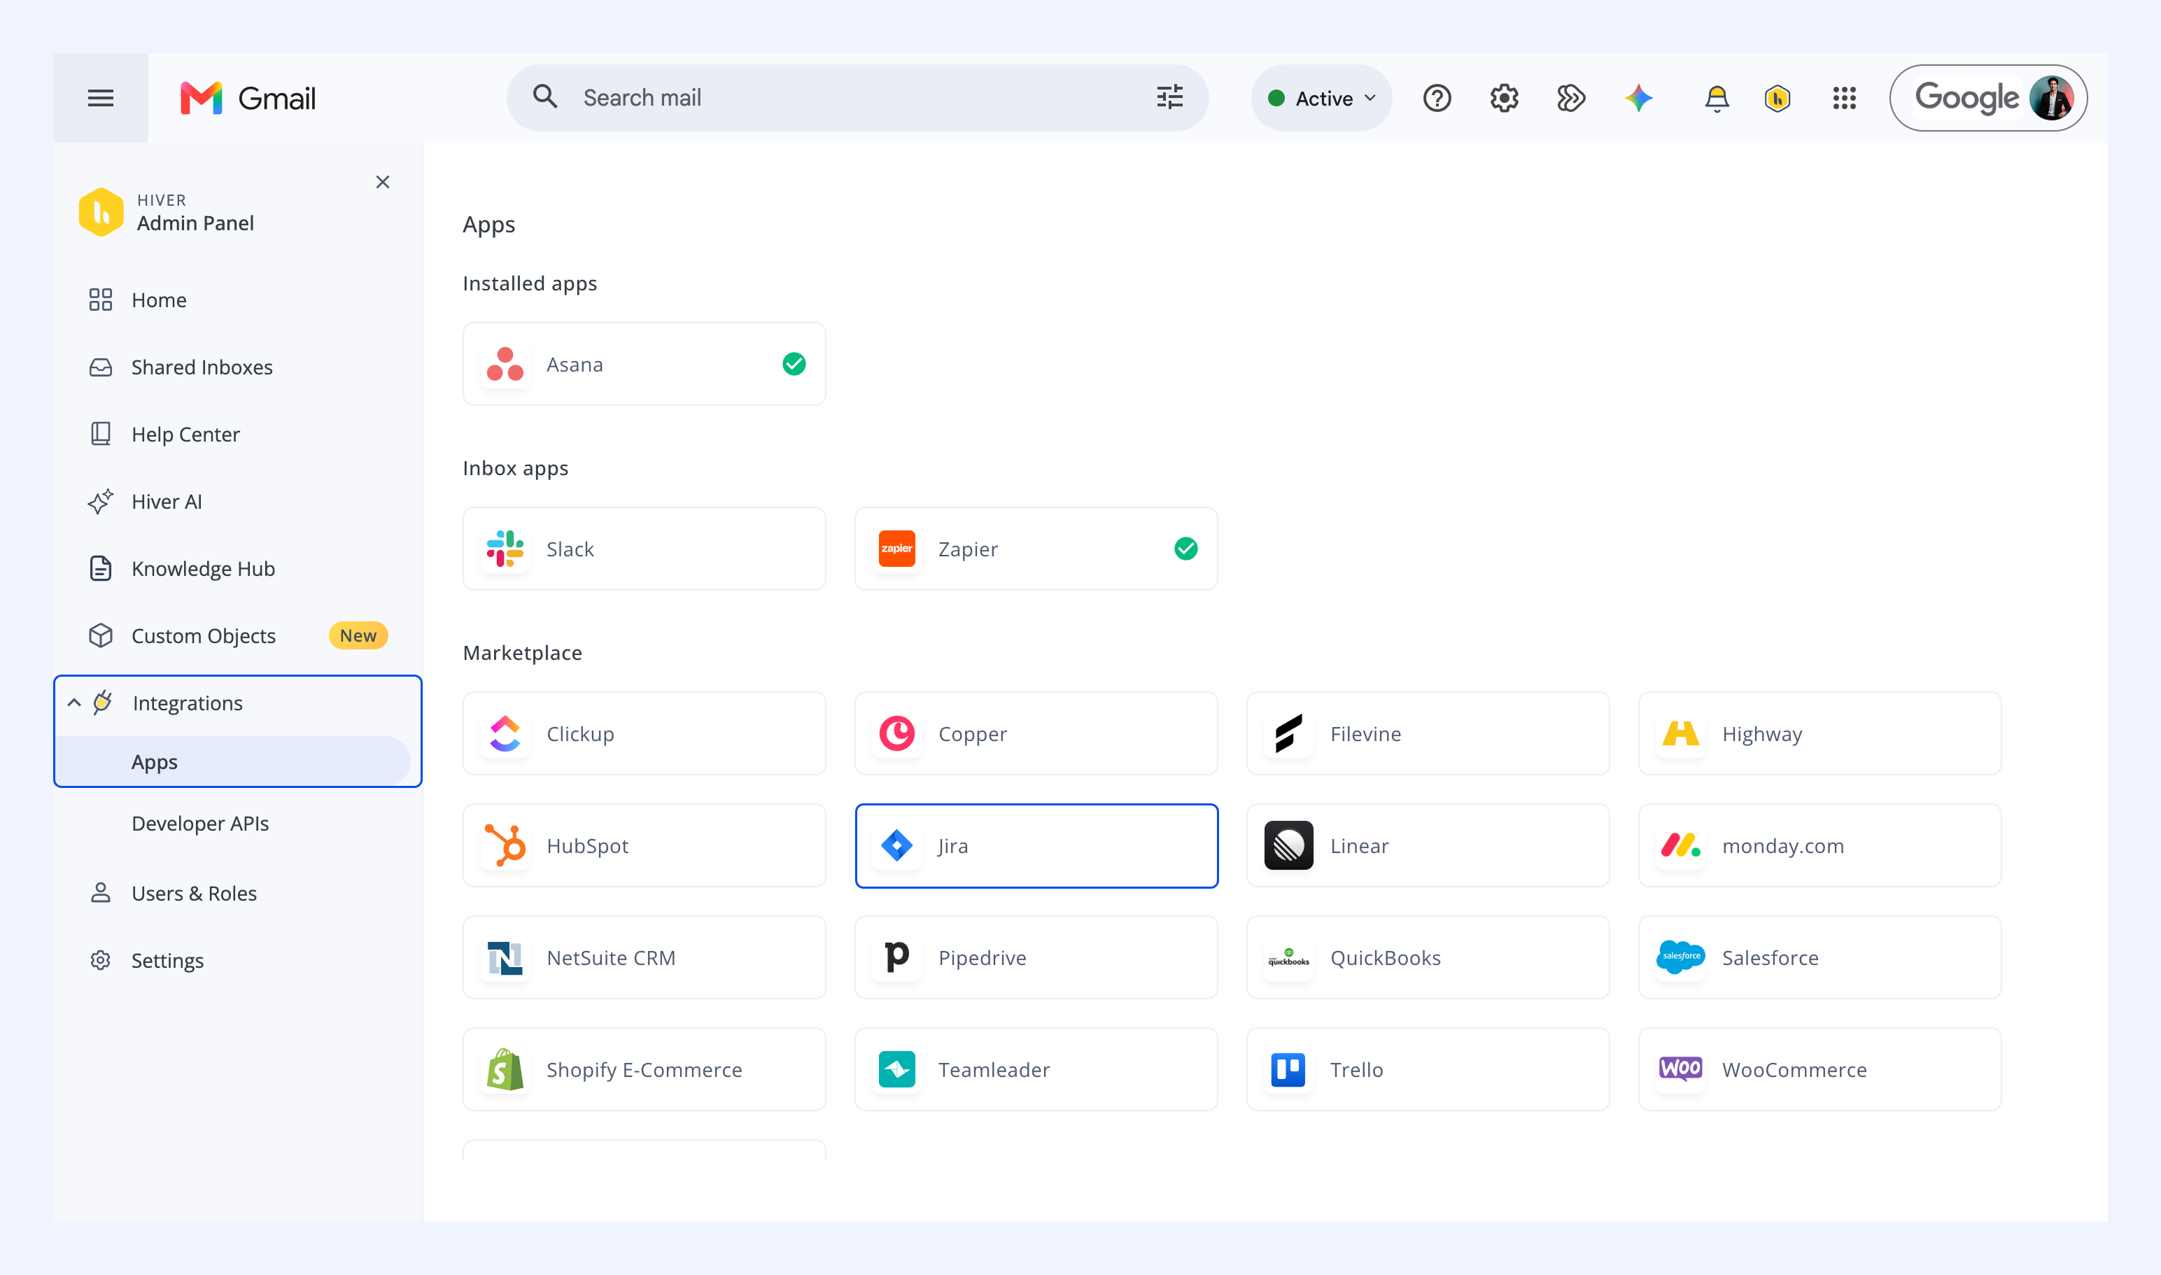Open the Gemini sparkle icon
2161x1275 pixels.
pyautogui.click(x=1638, y=98)
